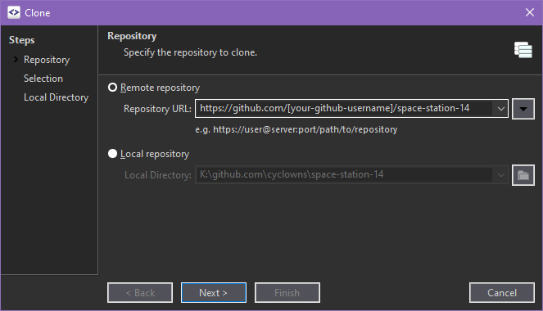The image size is (543, 311).
Task: Select the Selection step in Steps list
Action: point(43,79)
